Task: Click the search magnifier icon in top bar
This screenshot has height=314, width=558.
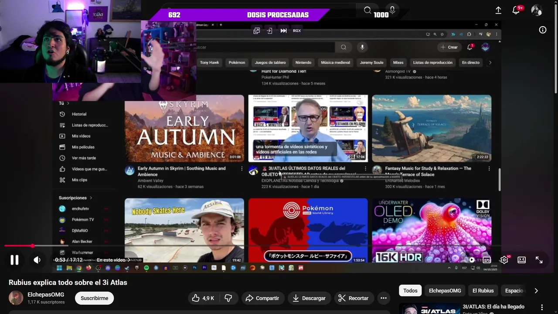Action: 367,10
